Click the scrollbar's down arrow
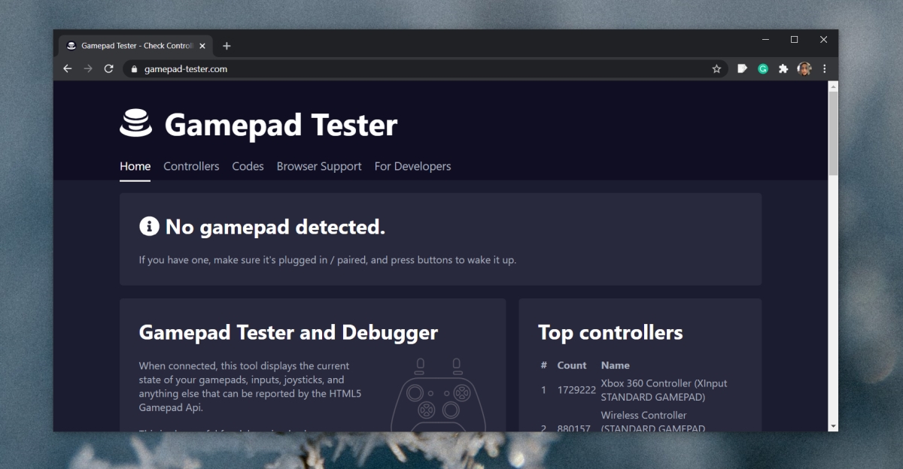This screenshot has height=469, width=903. point(832,426)
